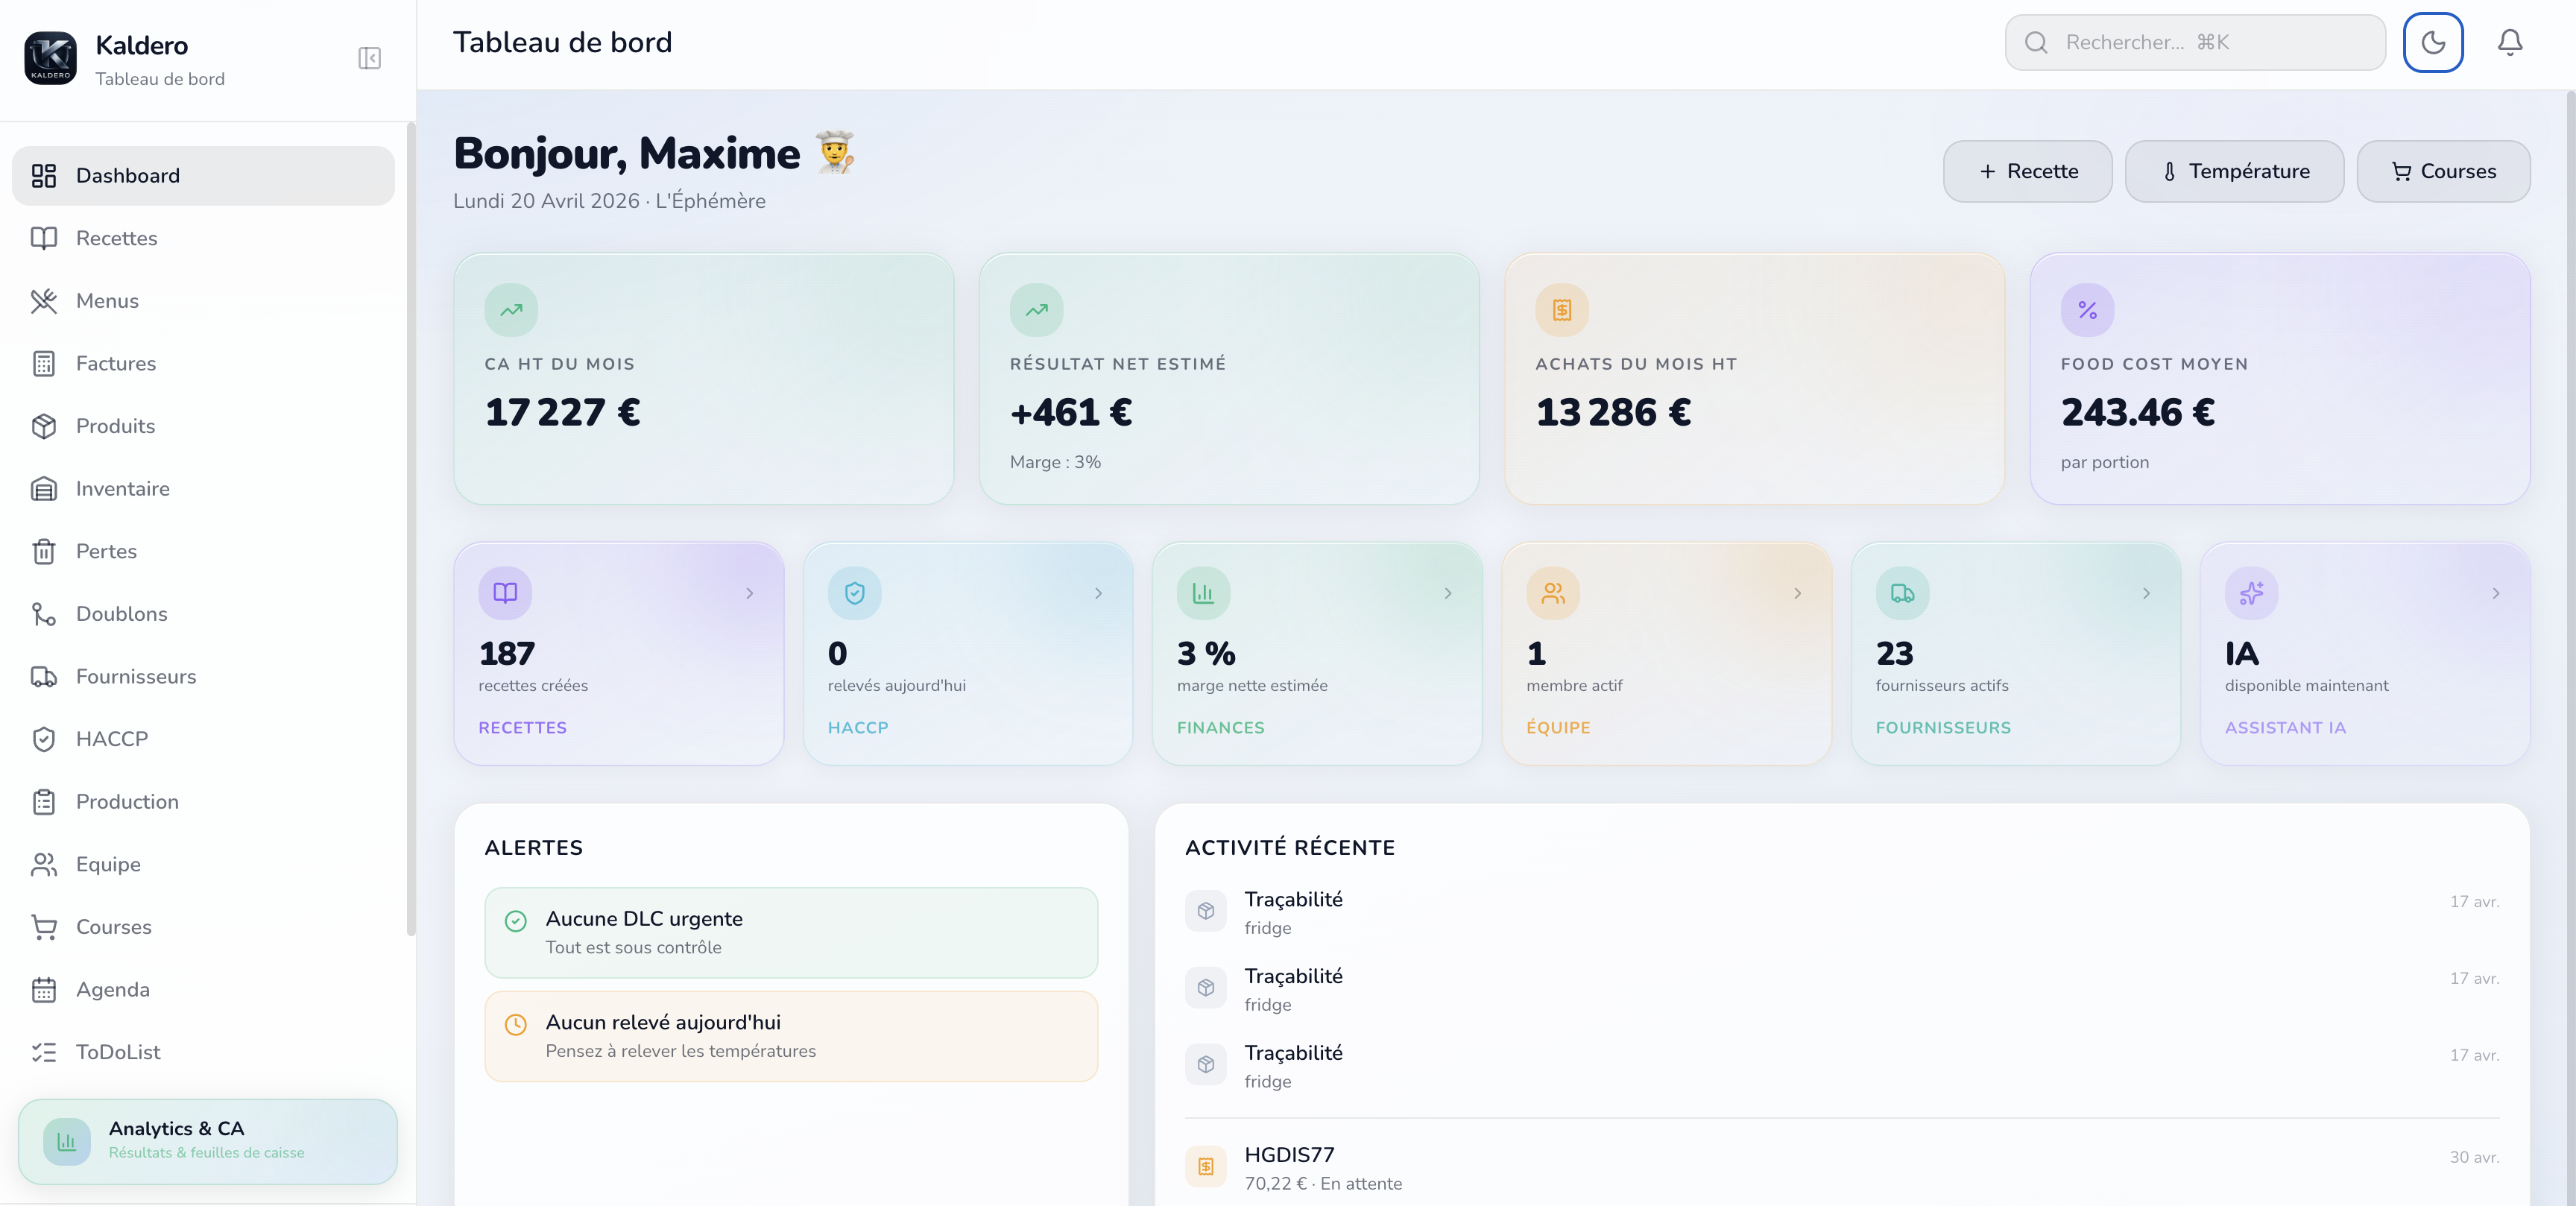The width and height of the screenshot is (2576, 1206).
Task: Click the Kaldero logo
Action: (50, 58)
